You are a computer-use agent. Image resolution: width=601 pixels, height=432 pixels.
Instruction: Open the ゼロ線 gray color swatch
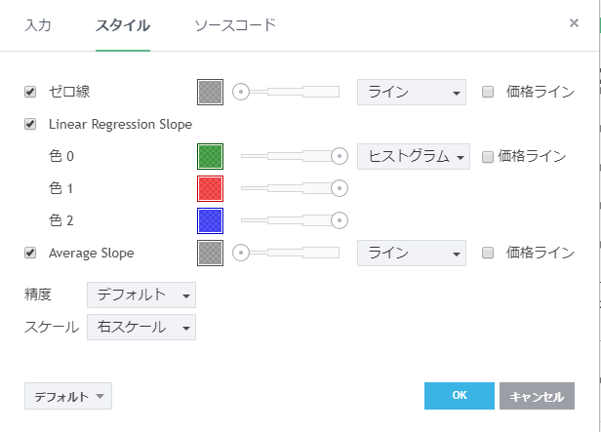[x=210, y=92]
